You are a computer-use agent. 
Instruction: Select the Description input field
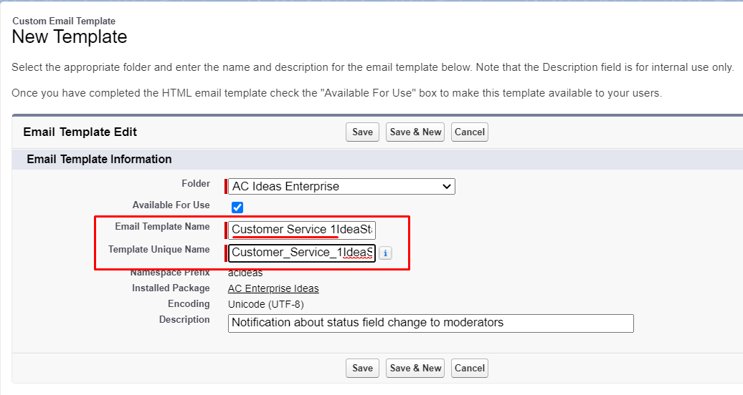(x=430, y=323)
